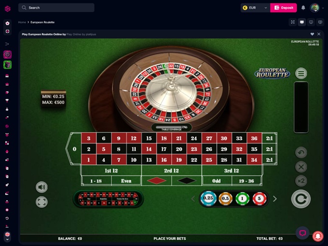Clear all bets with the X button
The image size is (328, 246).
pyautogui.click(x=301, y=167)
